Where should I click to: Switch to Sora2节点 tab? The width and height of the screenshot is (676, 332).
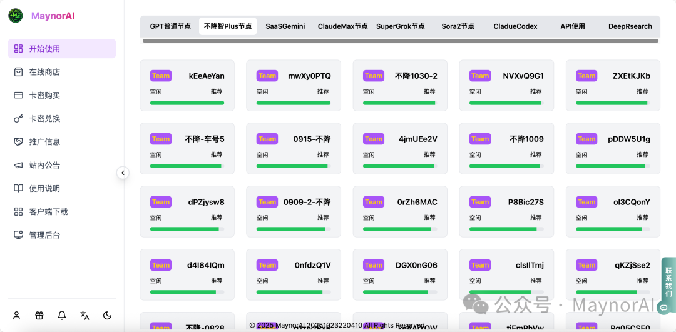click(x=458, y=26)
